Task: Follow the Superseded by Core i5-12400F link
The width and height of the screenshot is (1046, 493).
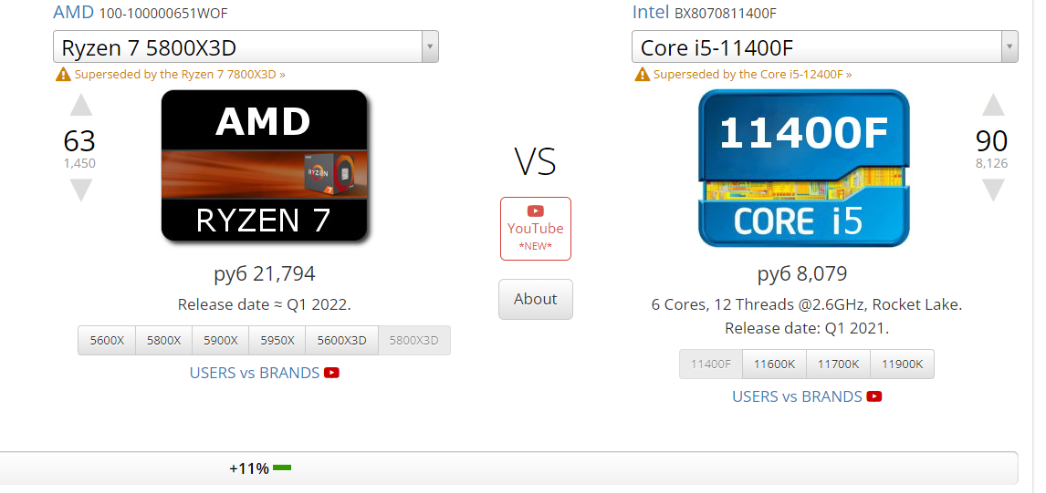Action: point(752,75)
